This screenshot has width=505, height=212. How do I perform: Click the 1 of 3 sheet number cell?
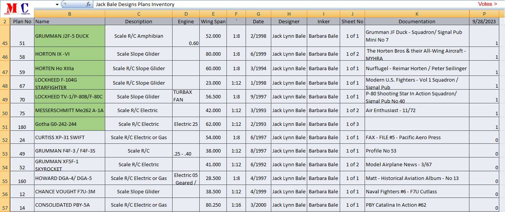pyautogui.click(x=352, y=124)
